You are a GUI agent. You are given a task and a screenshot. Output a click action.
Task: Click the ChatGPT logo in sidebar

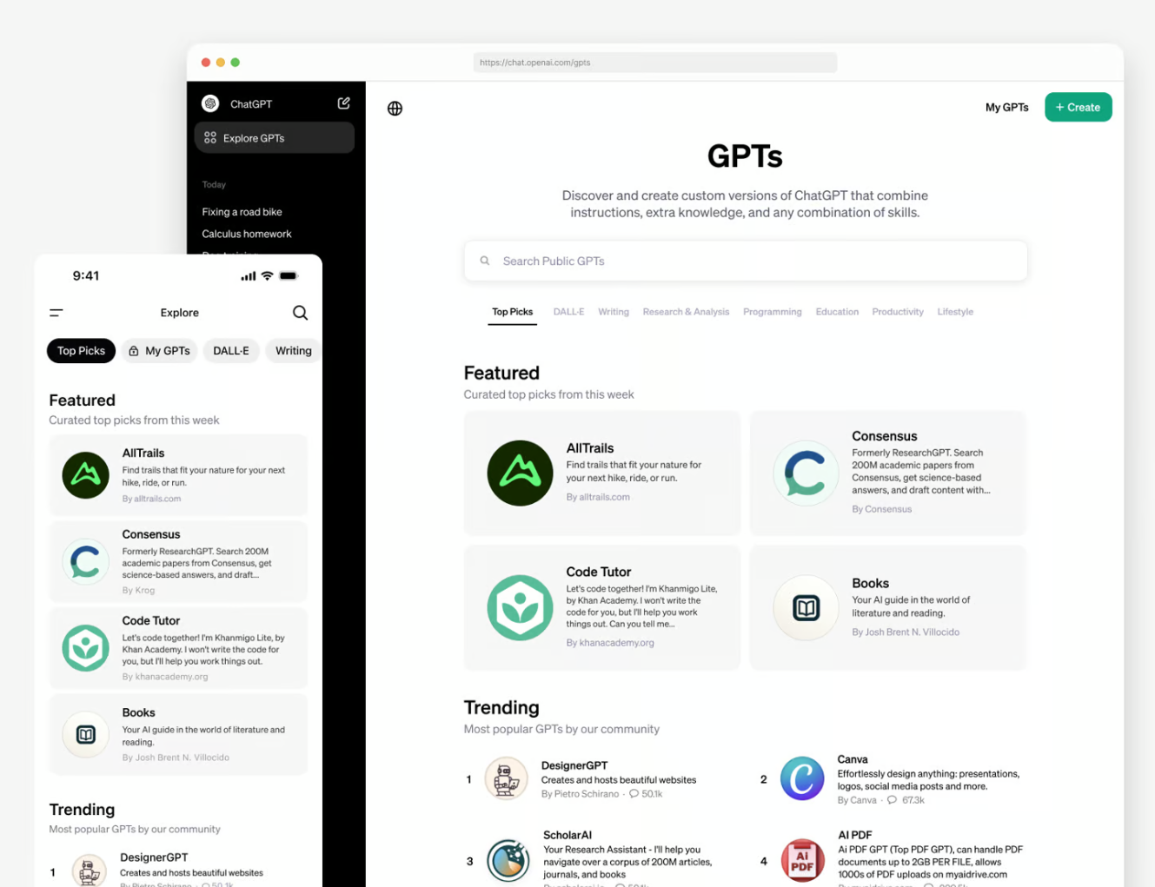click(210, 104)
